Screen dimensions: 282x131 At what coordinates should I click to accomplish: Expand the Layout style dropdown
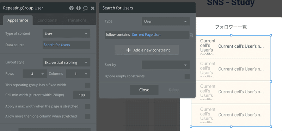[x=66, y=62]
